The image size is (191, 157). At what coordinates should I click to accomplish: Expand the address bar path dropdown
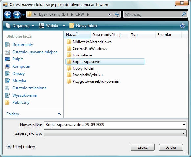pos(109,15)
